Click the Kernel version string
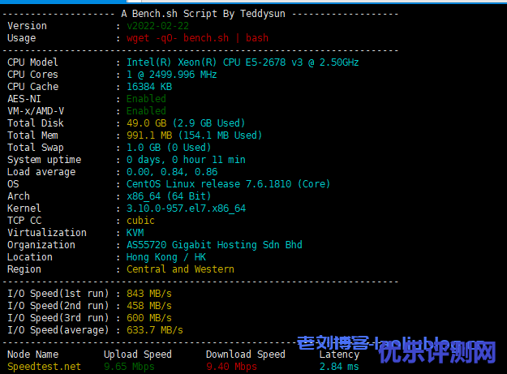The width and height of the screenshot is (507, 374). tap(186, 208)
